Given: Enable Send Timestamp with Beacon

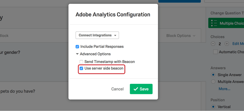Looking at the screenshot, I should coord(81,62).
